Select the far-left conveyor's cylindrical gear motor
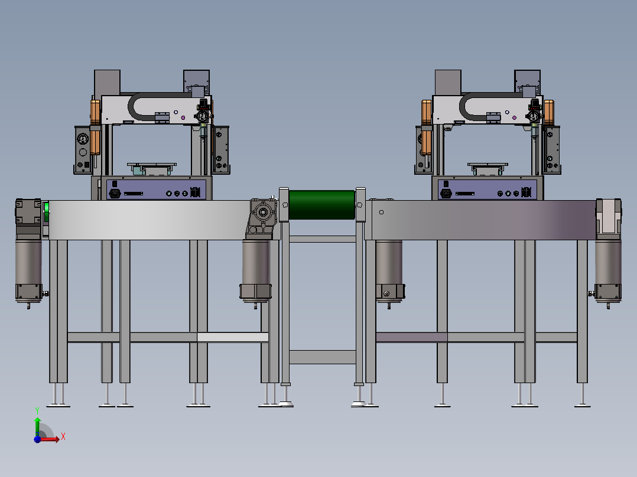 point(28,270)
